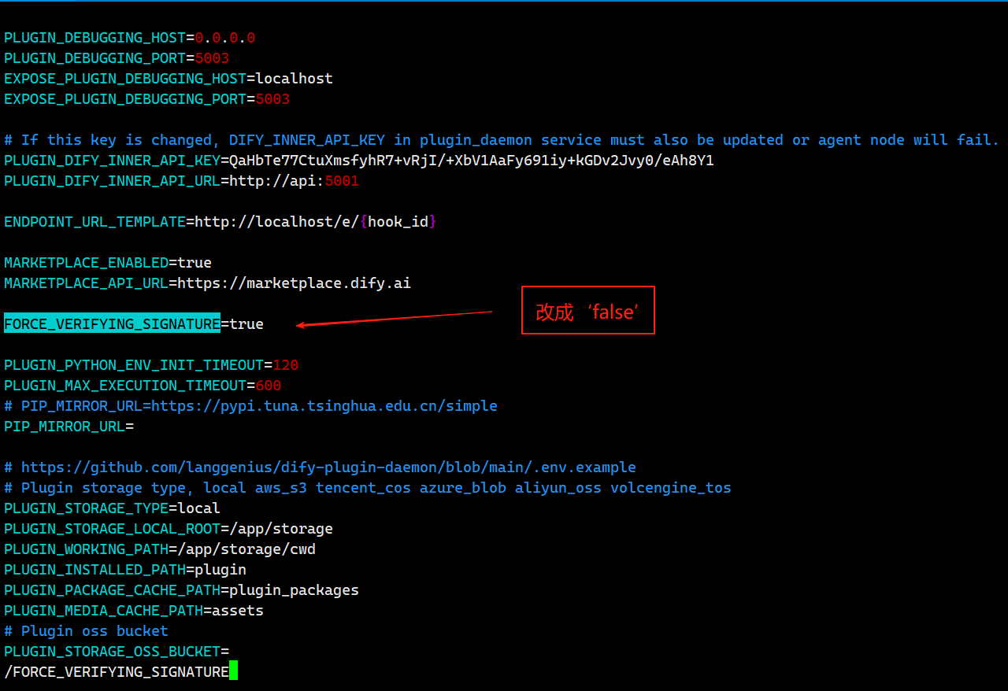Viewport: 1008px width, 691px height.
Task: Select the timeout value 120 for PLUGIN_PYTHON_ENV_INIT_TIMEOUT
Action: [x=286, y=364]
